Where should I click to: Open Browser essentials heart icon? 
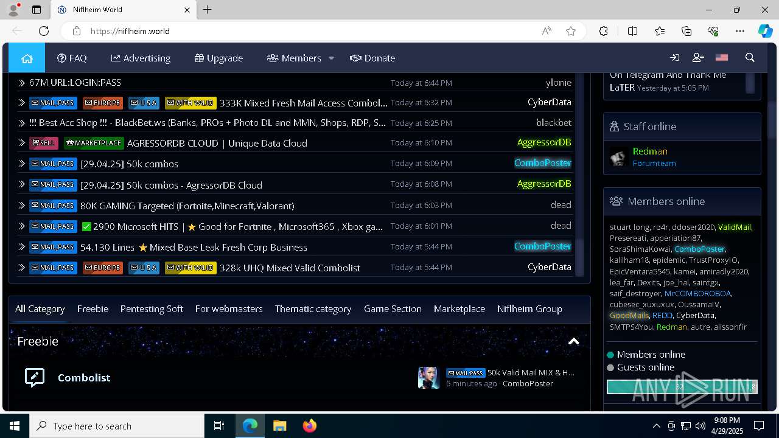713,31
